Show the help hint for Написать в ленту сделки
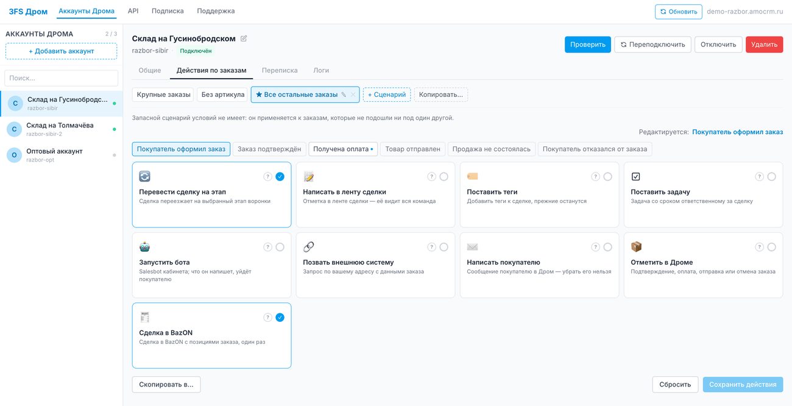Screen dimensions: 792x406 pos(431,177)
